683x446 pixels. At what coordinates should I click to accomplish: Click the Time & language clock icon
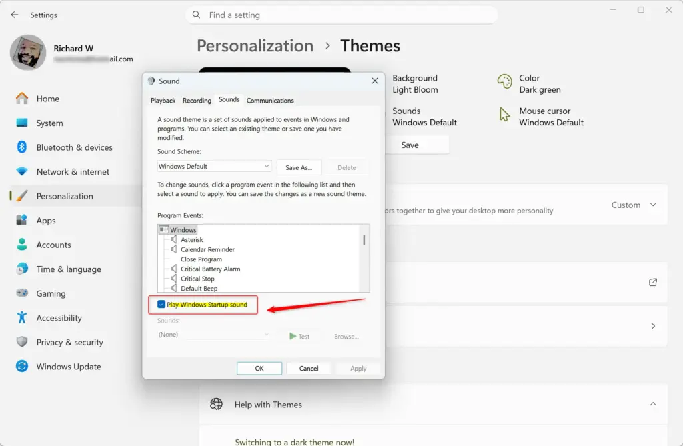coord(22,269)
